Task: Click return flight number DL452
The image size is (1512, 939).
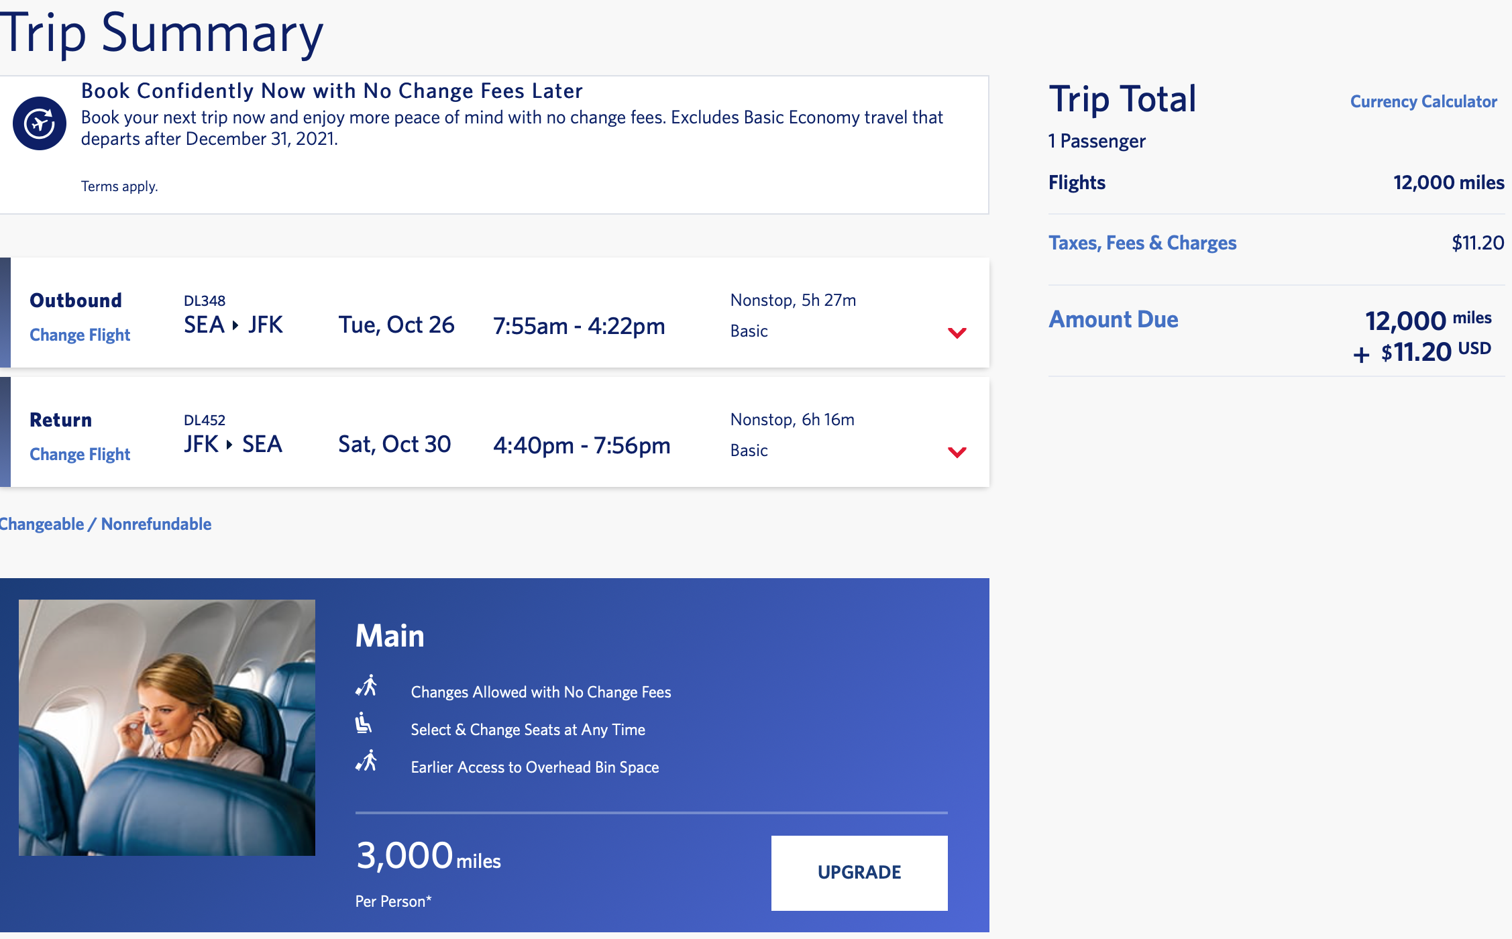Action: [x=205, y=420]
